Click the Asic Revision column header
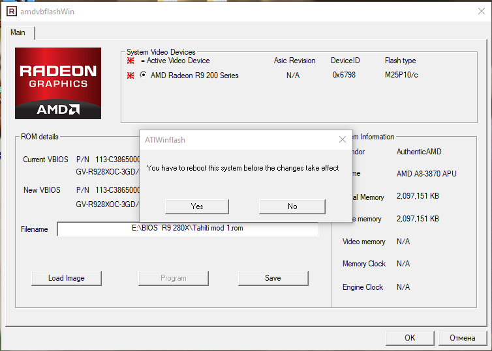Screen dimensions: 492x351 click(x=295, y=61)
